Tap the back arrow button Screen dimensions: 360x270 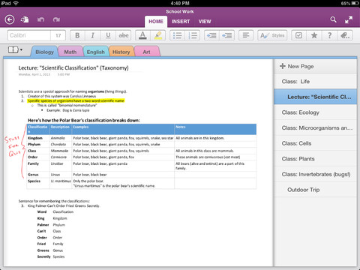click(x=10, y=19)
